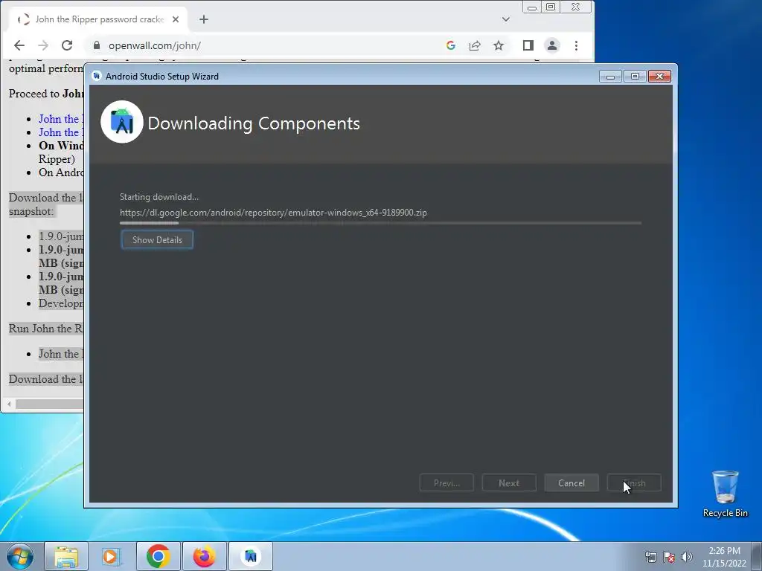The height and width of the screenshot is (571, 762).
Task: Click the Chrome horizontal scrollbar left arrow
Action: coord(9,404)
